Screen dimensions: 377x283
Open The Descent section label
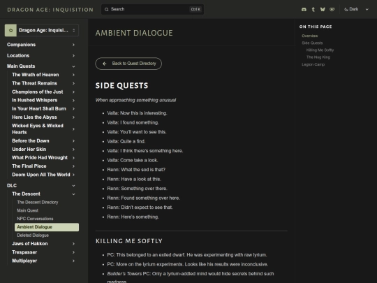click(x=27, y=194)
